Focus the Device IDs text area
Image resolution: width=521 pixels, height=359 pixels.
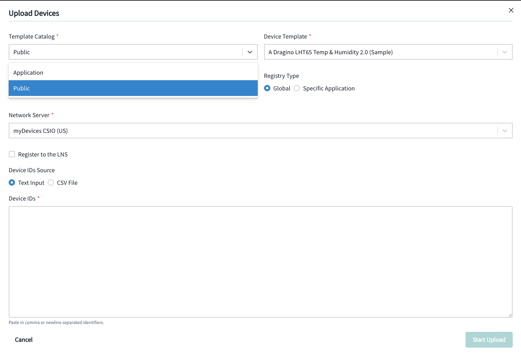(260, 261)
